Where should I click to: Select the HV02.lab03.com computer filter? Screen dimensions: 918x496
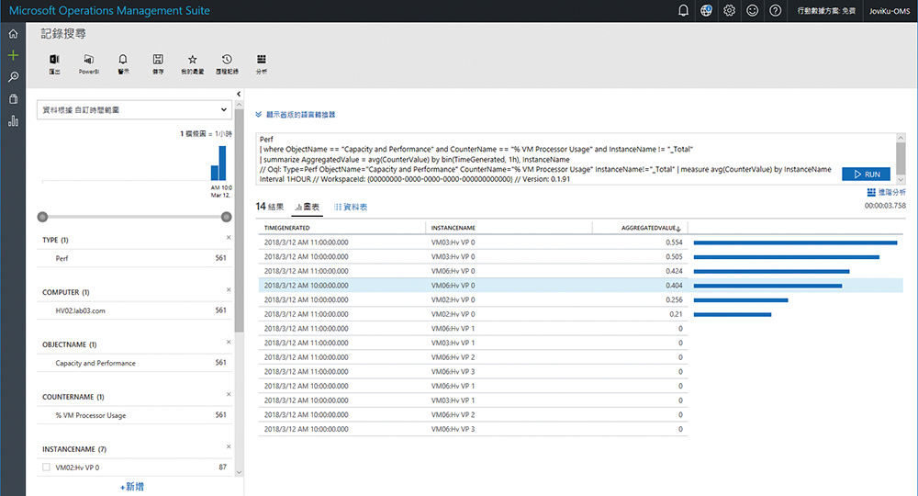pyautogui.click(x=134, y=310)
